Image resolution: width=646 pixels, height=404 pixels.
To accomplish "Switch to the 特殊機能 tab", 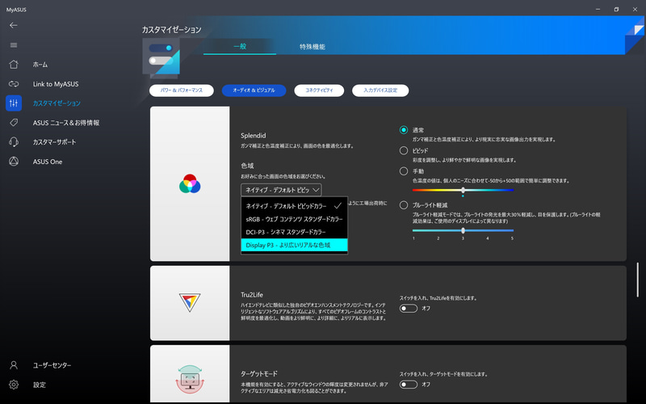I will click(x=313, y=47).
